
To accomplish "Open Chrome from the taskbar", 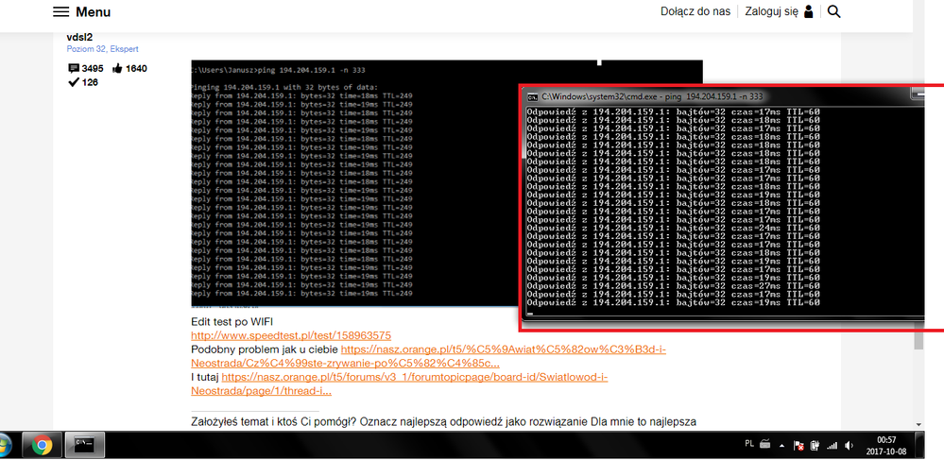I will point(42,446).
